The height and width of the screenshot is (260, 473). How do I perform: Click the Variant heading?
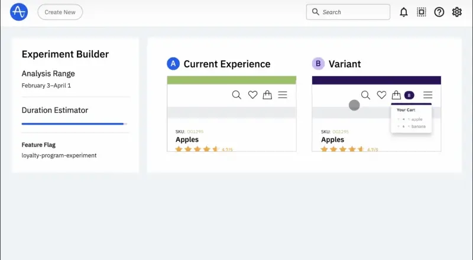coord(345,64)
